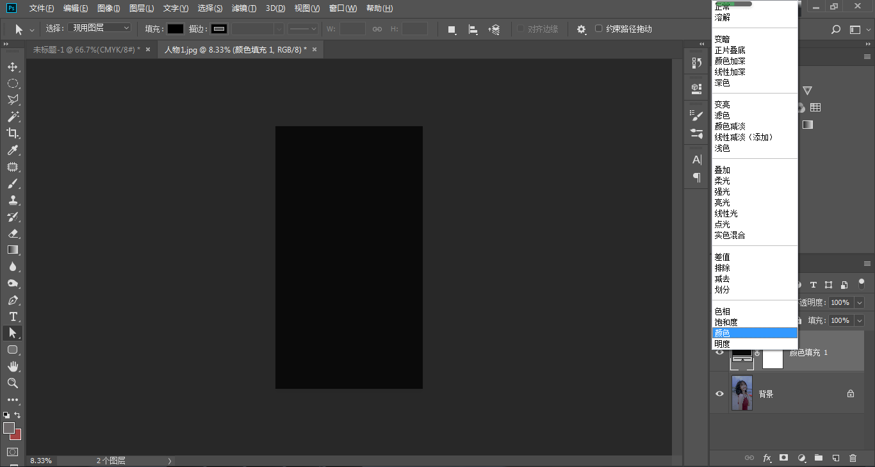Open the Edit Toolbar three-dots menu
This screenshot has width=875, height=467.
pyautogui.click(x=13, y=400)
